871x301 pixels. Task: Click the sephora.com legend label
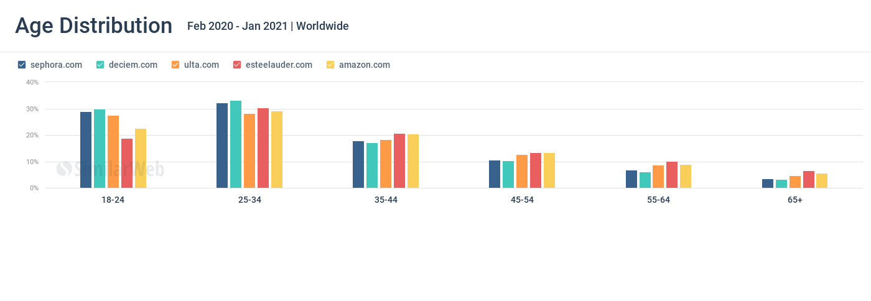coord(56,65)
